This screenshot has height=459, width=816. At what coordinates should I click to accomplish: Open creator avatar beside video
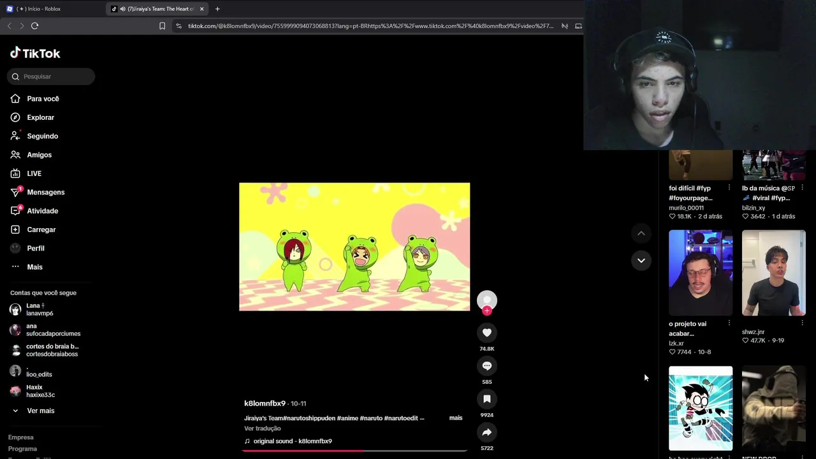pyautogui.click(x=487, y=300)
